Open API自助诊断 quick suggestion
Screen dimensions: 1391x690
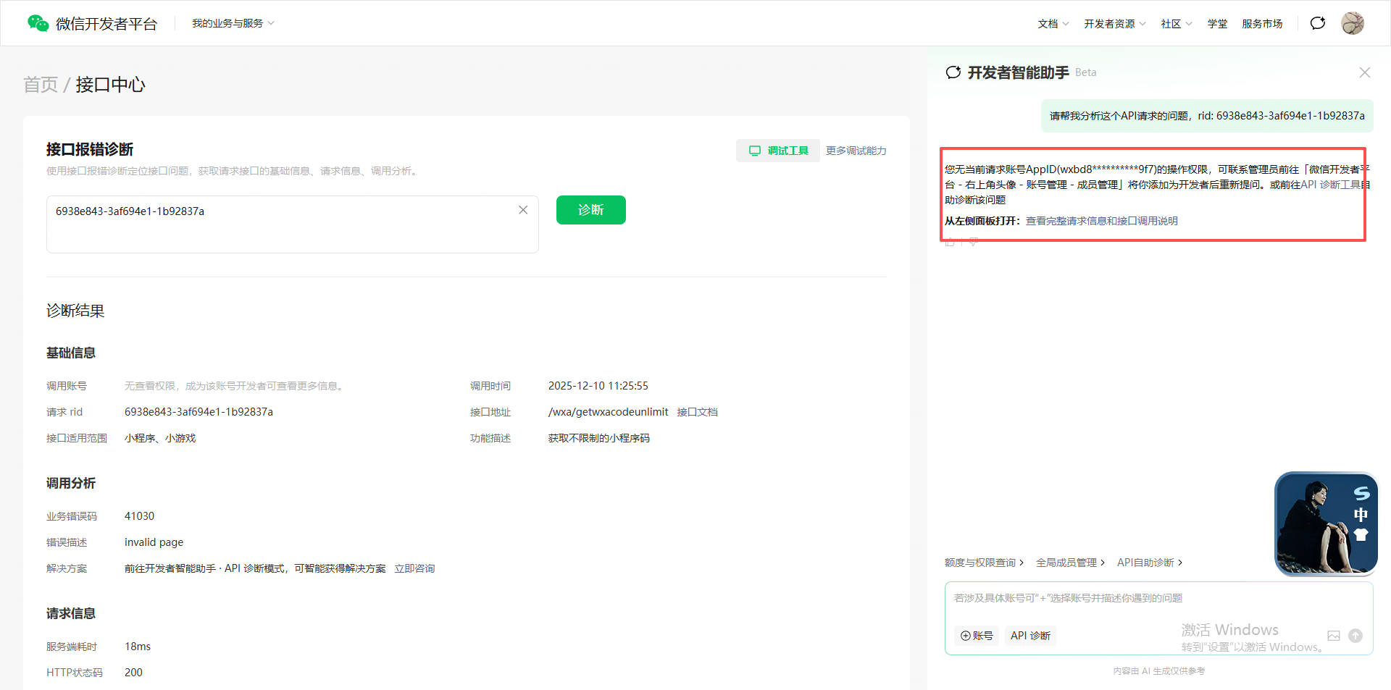(1150, 563)
